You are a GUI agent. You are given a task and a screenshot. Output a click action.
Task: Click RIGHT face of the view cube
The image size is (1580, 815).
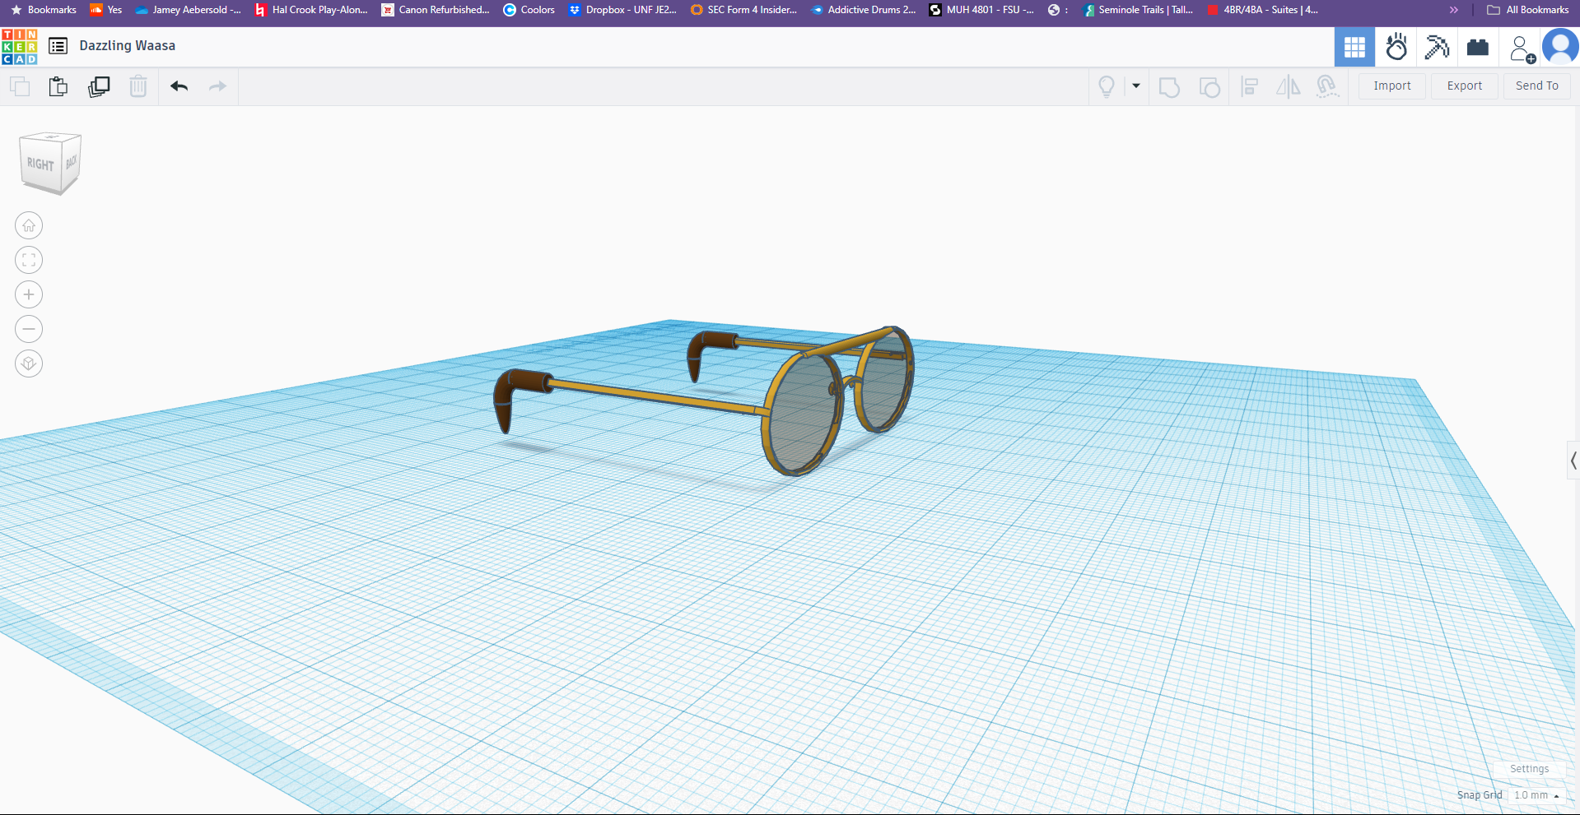pos(40,164)
